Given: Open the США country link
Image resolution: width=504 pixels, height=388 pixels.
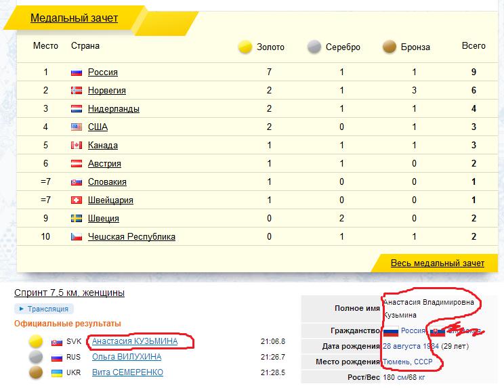Looking at the screenshot, I should [x=98, y=127].
